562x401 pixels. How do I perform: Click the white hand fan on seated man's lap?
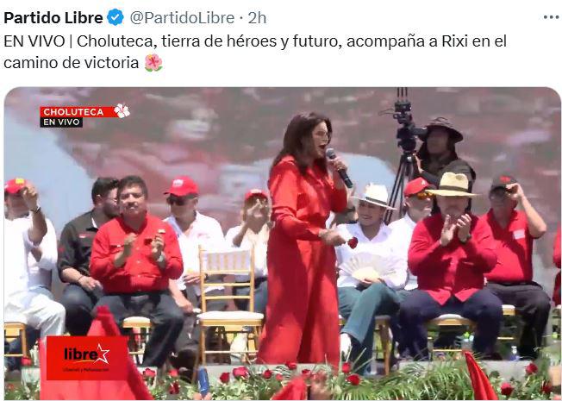coord(364,266)
